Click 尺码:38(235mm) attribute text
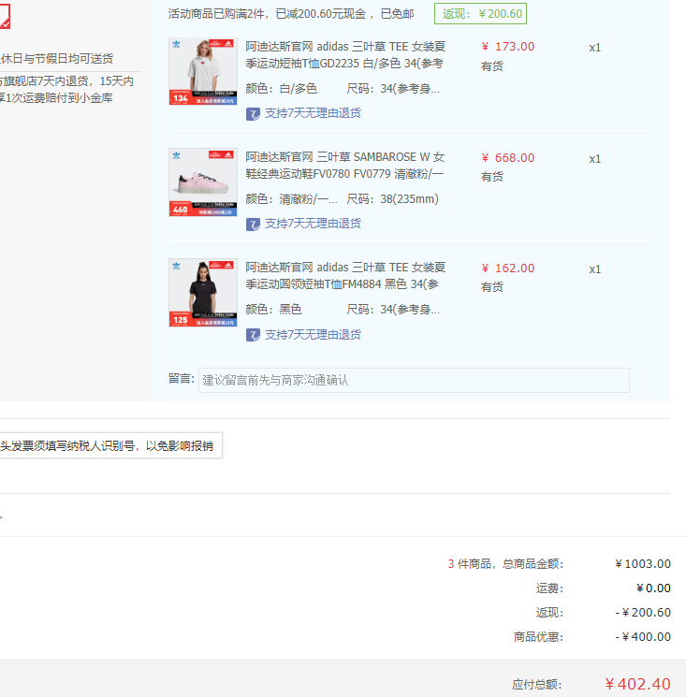This screenshot has height=697, width=686. (392, 198)
